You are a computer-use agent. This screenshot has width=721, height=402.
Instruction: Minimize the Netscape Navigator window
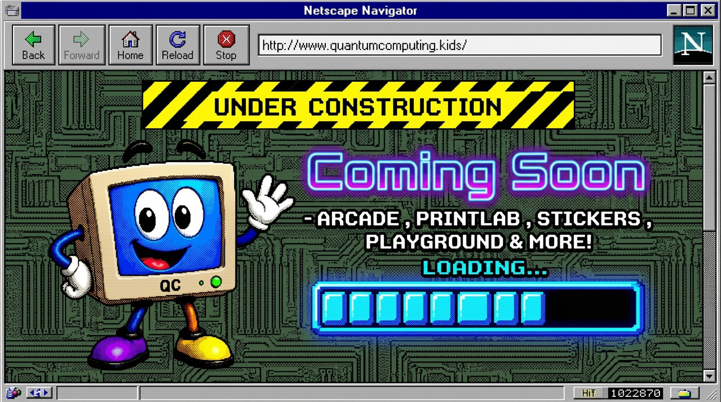675,10
